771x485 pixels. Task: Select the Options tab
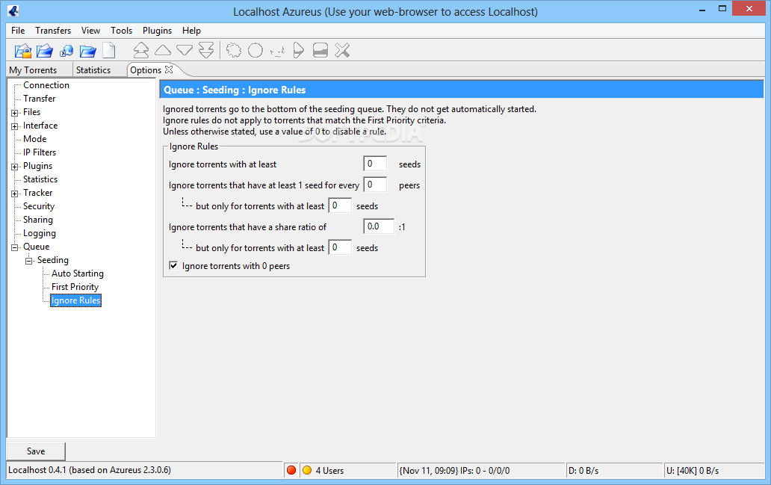(x=146, y=69)
